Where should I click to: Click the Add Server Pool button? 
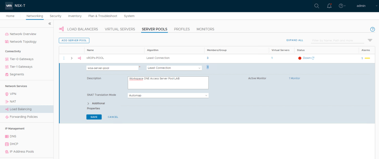74,40
